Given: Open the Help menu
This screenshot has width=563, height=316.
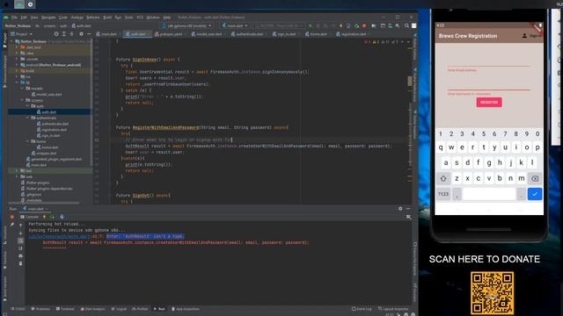Looking at the screenshot, I should [x=167, y=18].
